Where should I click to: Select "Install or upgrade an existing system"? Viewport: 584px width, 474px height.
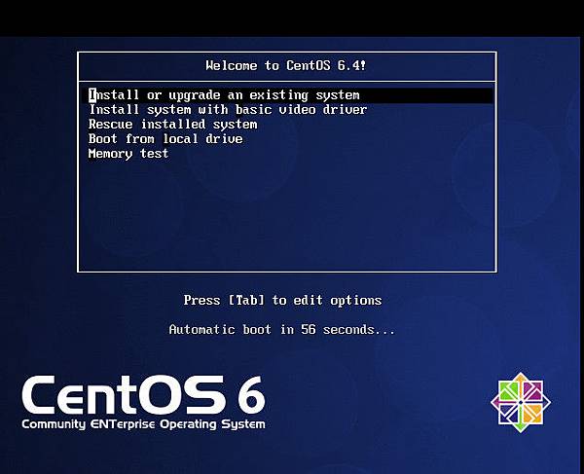tap(289, 95)
